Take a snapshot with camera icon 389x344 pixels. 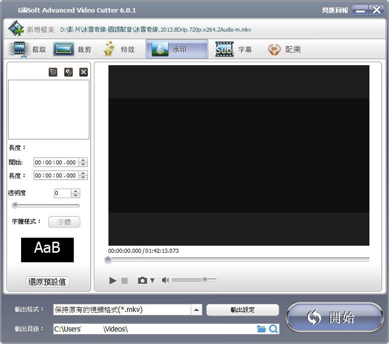[143, 280]
